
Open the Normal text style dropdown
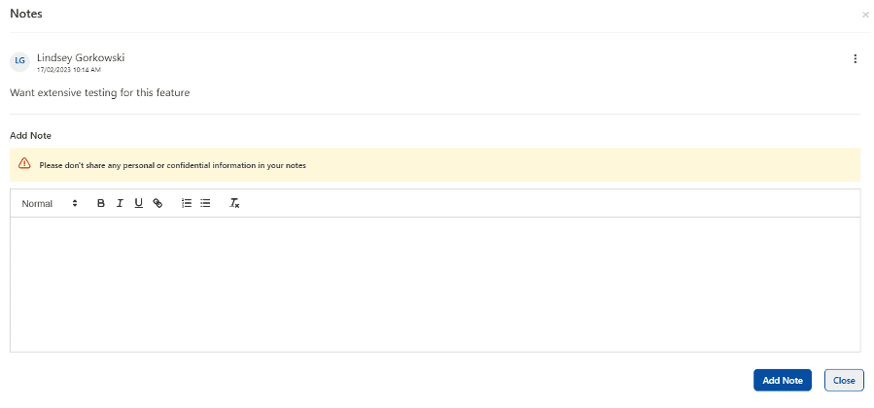(49, 203)
